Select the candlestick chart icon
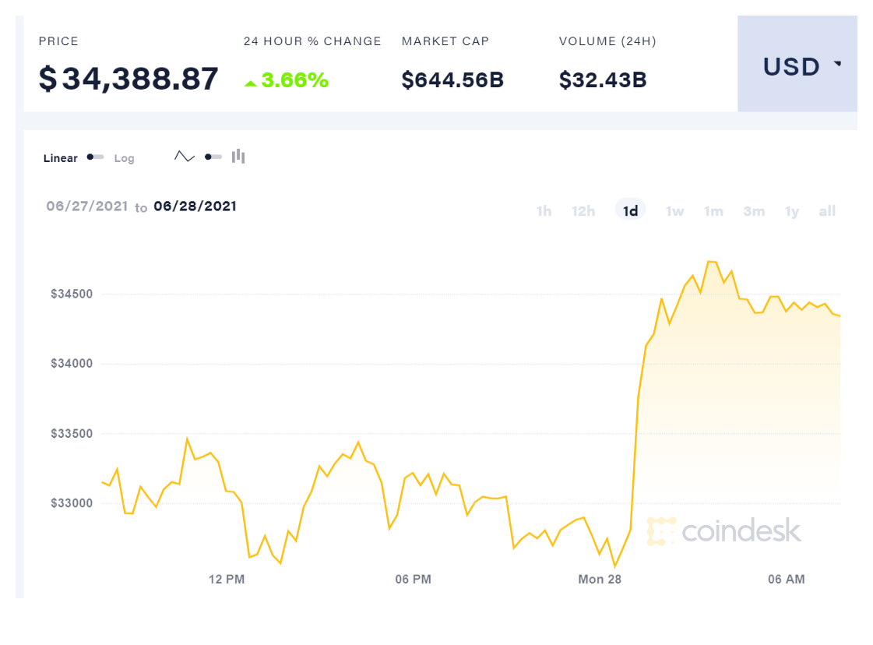This screenshot has height=645, width=873. coord(238,157)
